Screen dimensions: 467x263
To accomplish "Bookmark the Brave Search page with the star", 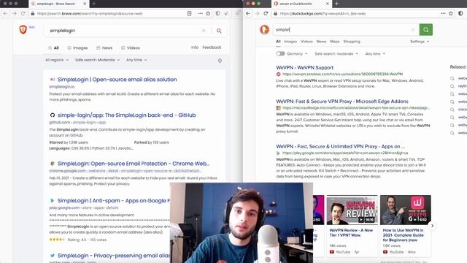I will [x=208, y=13].
